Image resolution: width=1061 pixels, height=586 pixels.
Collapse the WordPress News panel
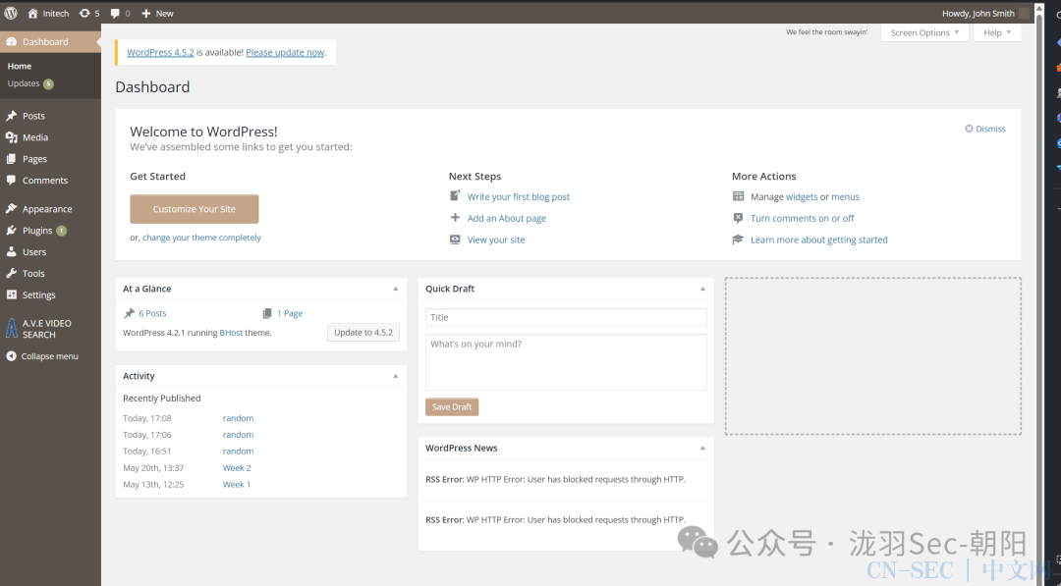[702, 449]
